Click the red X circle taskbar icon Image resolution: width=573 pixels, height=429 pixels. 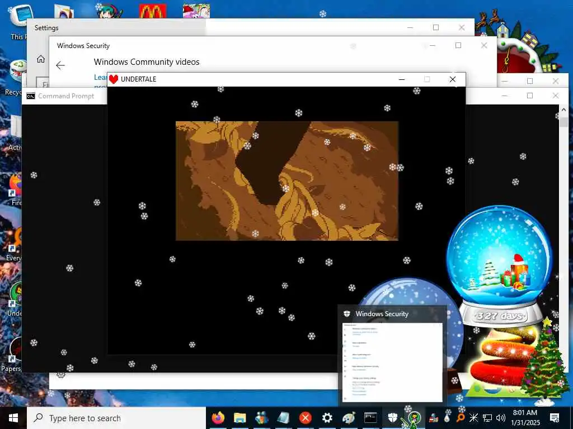(x=305, y=418)
